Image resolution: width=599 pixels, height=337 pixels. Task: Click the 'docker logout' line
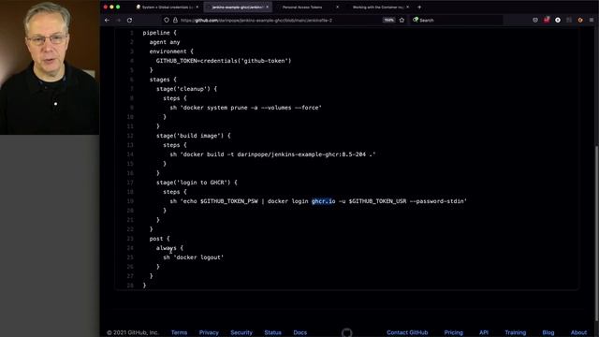[194, 257]
